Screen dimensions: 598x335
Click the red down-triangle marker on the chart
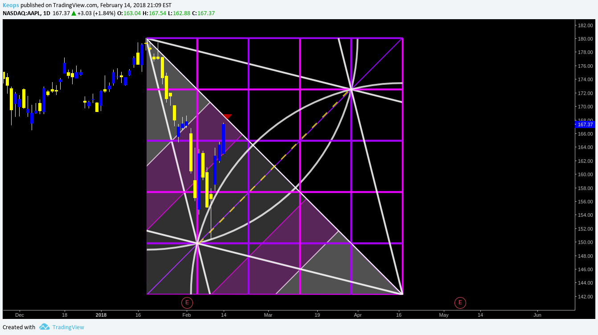pyautogui.click(x=227, y=116)
